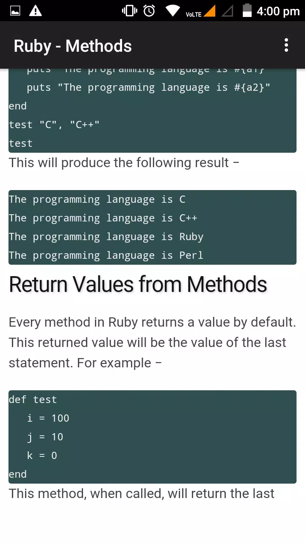Image resolution: width=305 pixels, height=543 pixels.
Task: Tap the vibrate mode status icon
Action: [x=129, y=11]
